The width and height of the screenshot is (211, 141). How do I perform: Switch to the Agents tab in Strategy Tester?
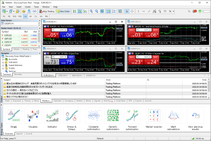(x=19, y=134)
